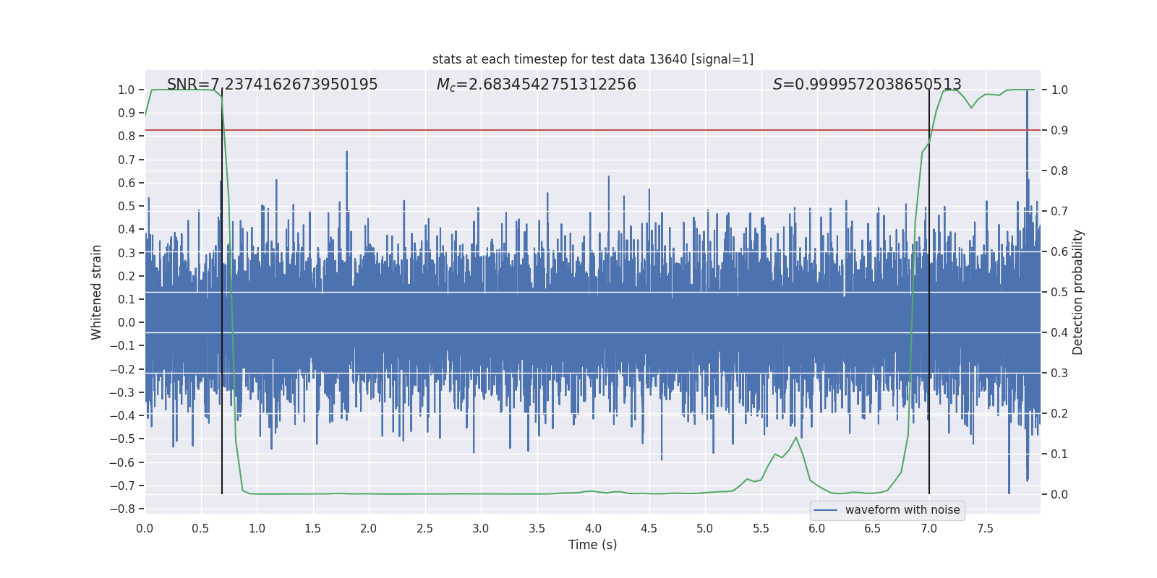This screenshot has height=578, width=1157.
Task: Select the Detection probability axis label
Action: click(x=1078, y=292)
